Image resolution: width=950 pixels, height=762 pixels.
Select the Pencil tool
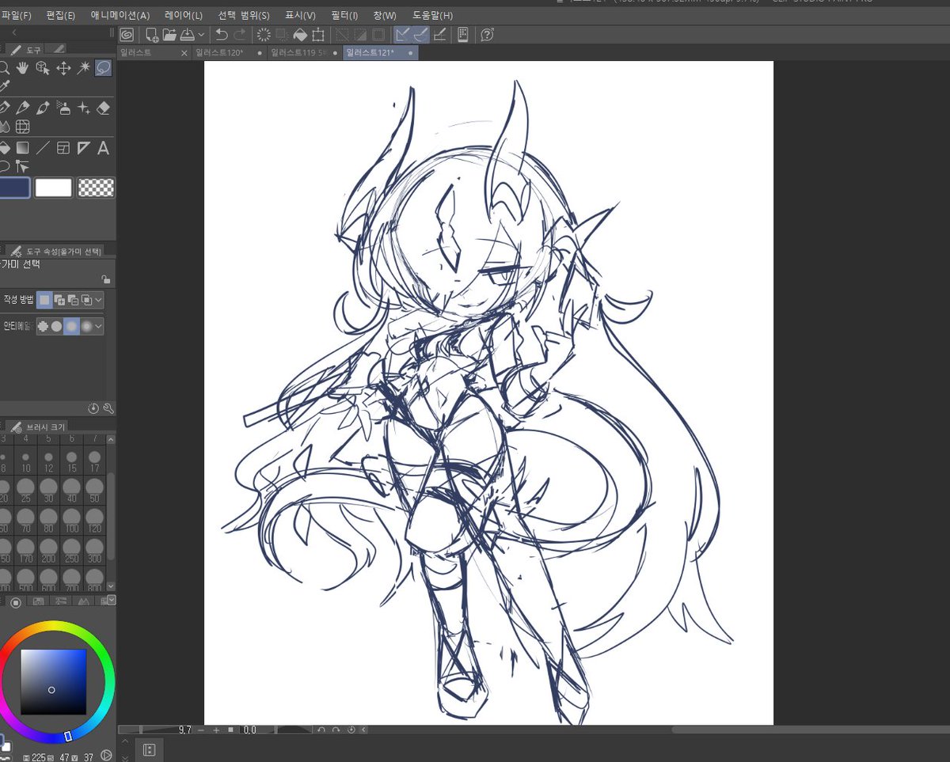tap(23, 108)
